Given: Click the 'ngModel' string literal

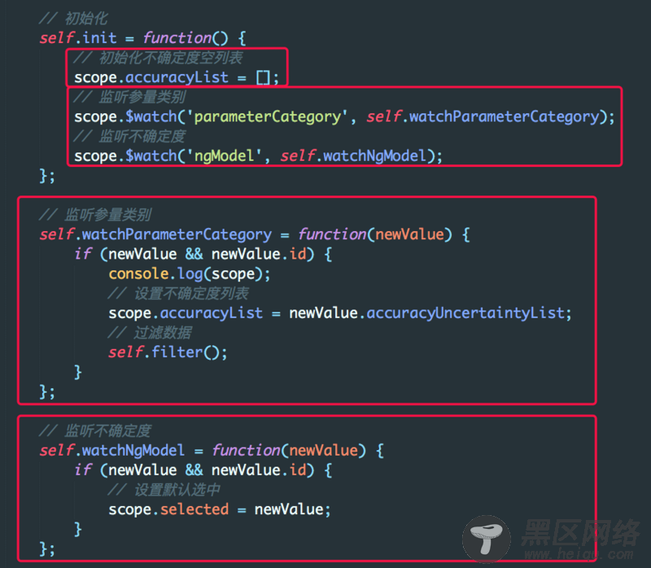Looking at the screenshot, I should [225, 156].
